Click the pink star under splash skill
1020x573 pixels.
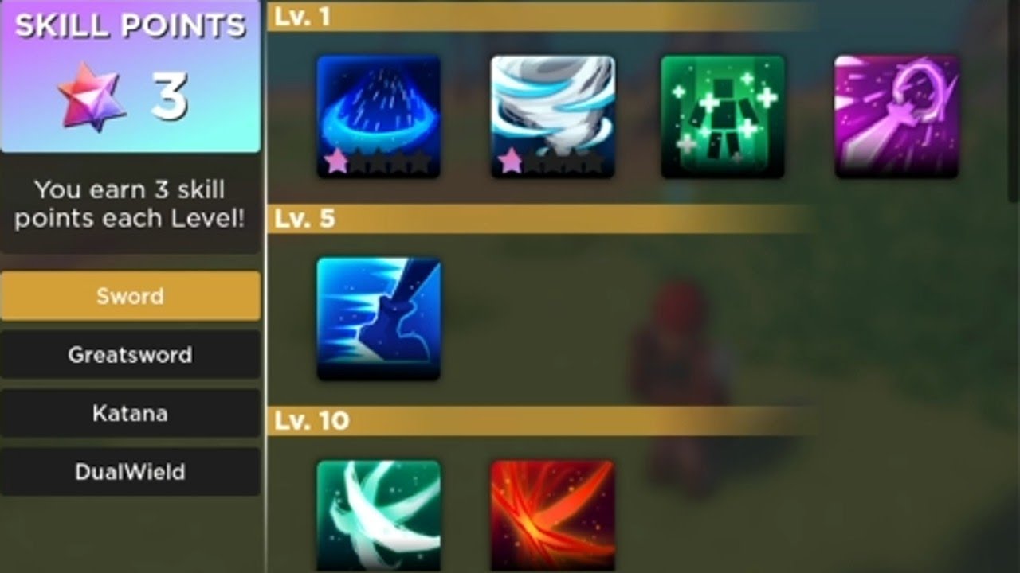tap(335, 162)
